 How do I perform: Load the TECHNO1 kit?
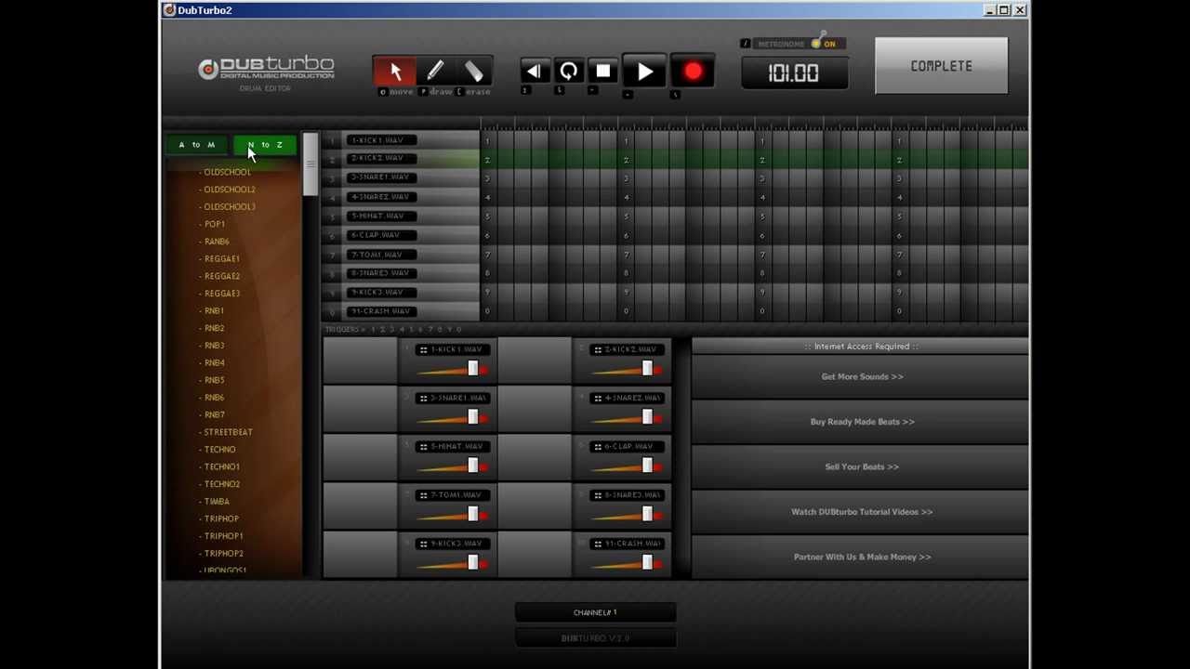(220, 467)
